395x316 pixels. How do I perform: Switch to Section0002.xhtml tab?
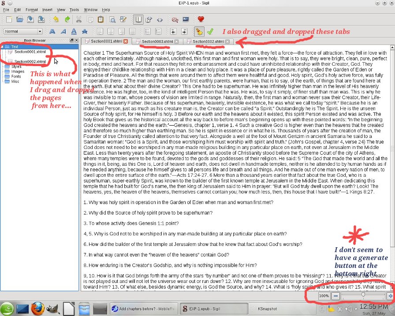click(x=208, y=41)
